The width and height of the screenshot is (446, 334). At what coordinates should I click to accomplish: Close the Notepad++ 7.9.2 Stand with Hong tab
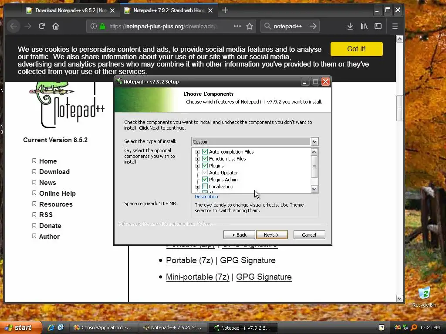tap(210, 10)
